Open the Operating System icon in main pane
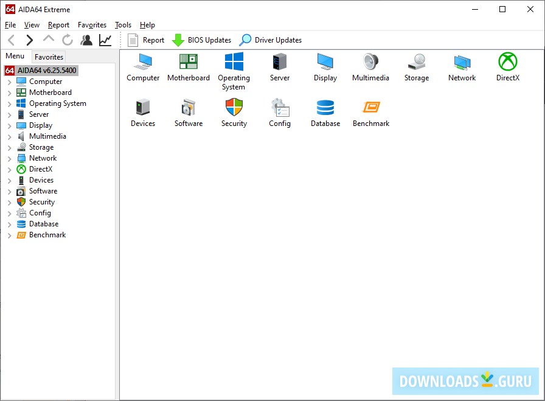The width and height of the screenshot is (545, 401). point(234,62)
